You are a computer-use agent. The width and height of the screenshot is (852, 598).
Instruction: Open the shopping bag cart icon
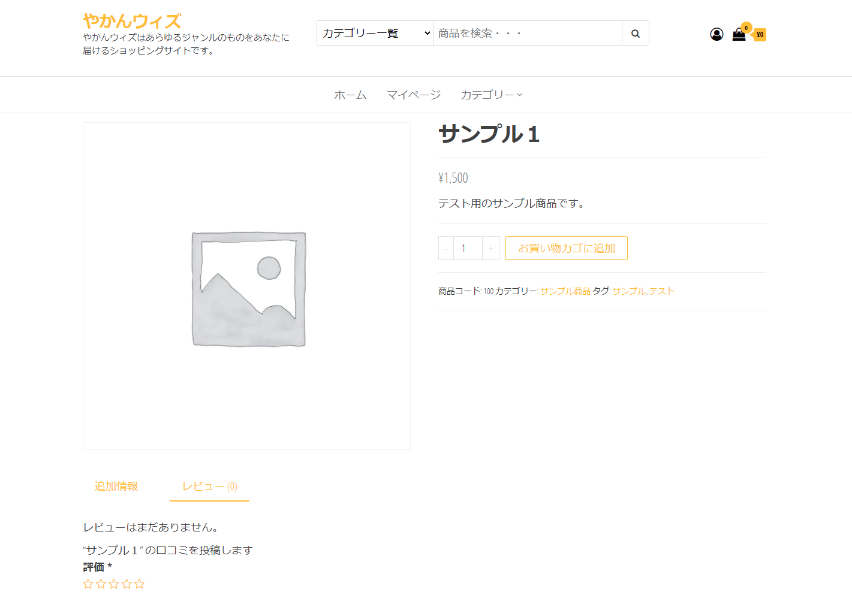point(739,35)
